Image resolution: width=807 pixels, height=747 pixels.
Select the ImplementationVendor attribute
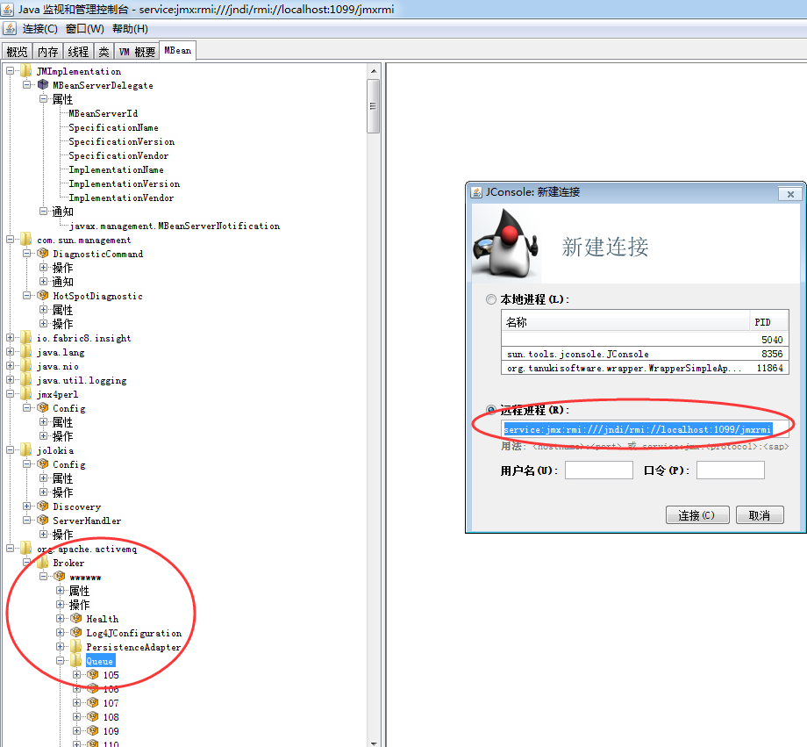coord(121,198)
